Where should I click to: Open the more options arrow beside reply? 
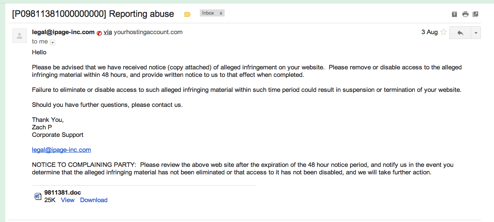(476, 33)
